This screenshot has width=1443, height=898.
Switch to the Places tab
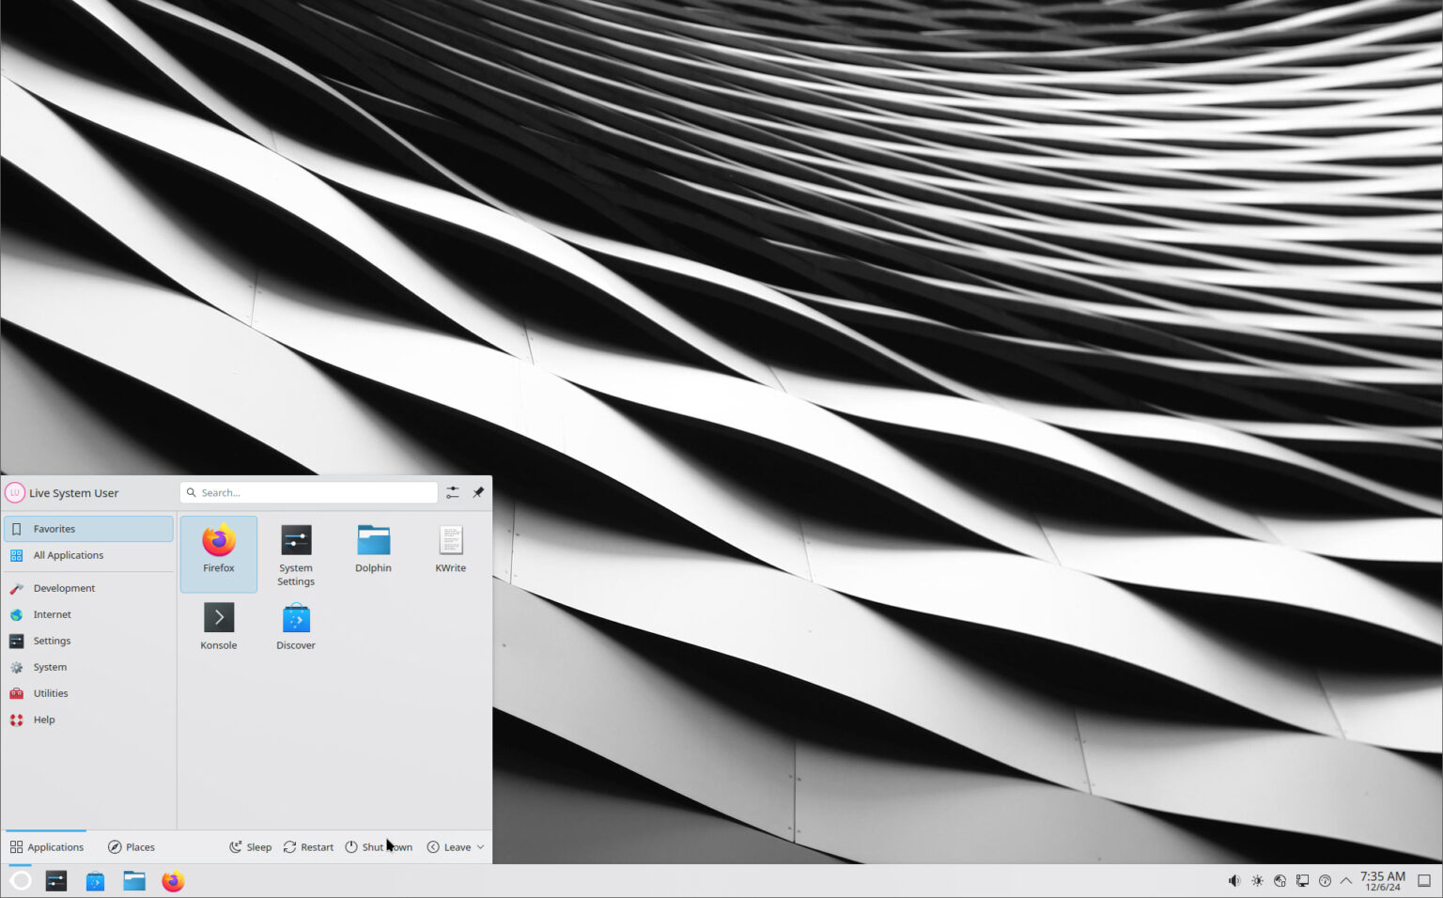(x=131, y=846)
